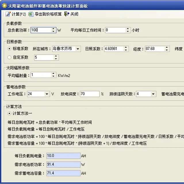
Task: Increase 平均每日工作时间 with up arrow
Action: (128, 29)
